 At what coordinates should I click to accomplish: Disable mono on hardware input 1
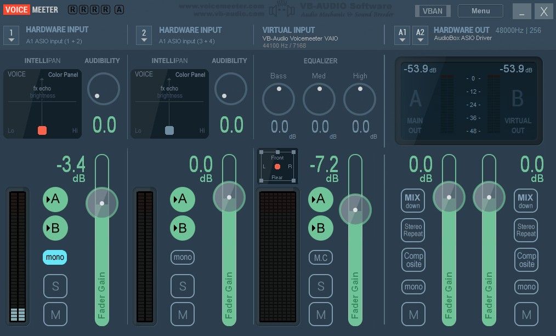(55, 257)
